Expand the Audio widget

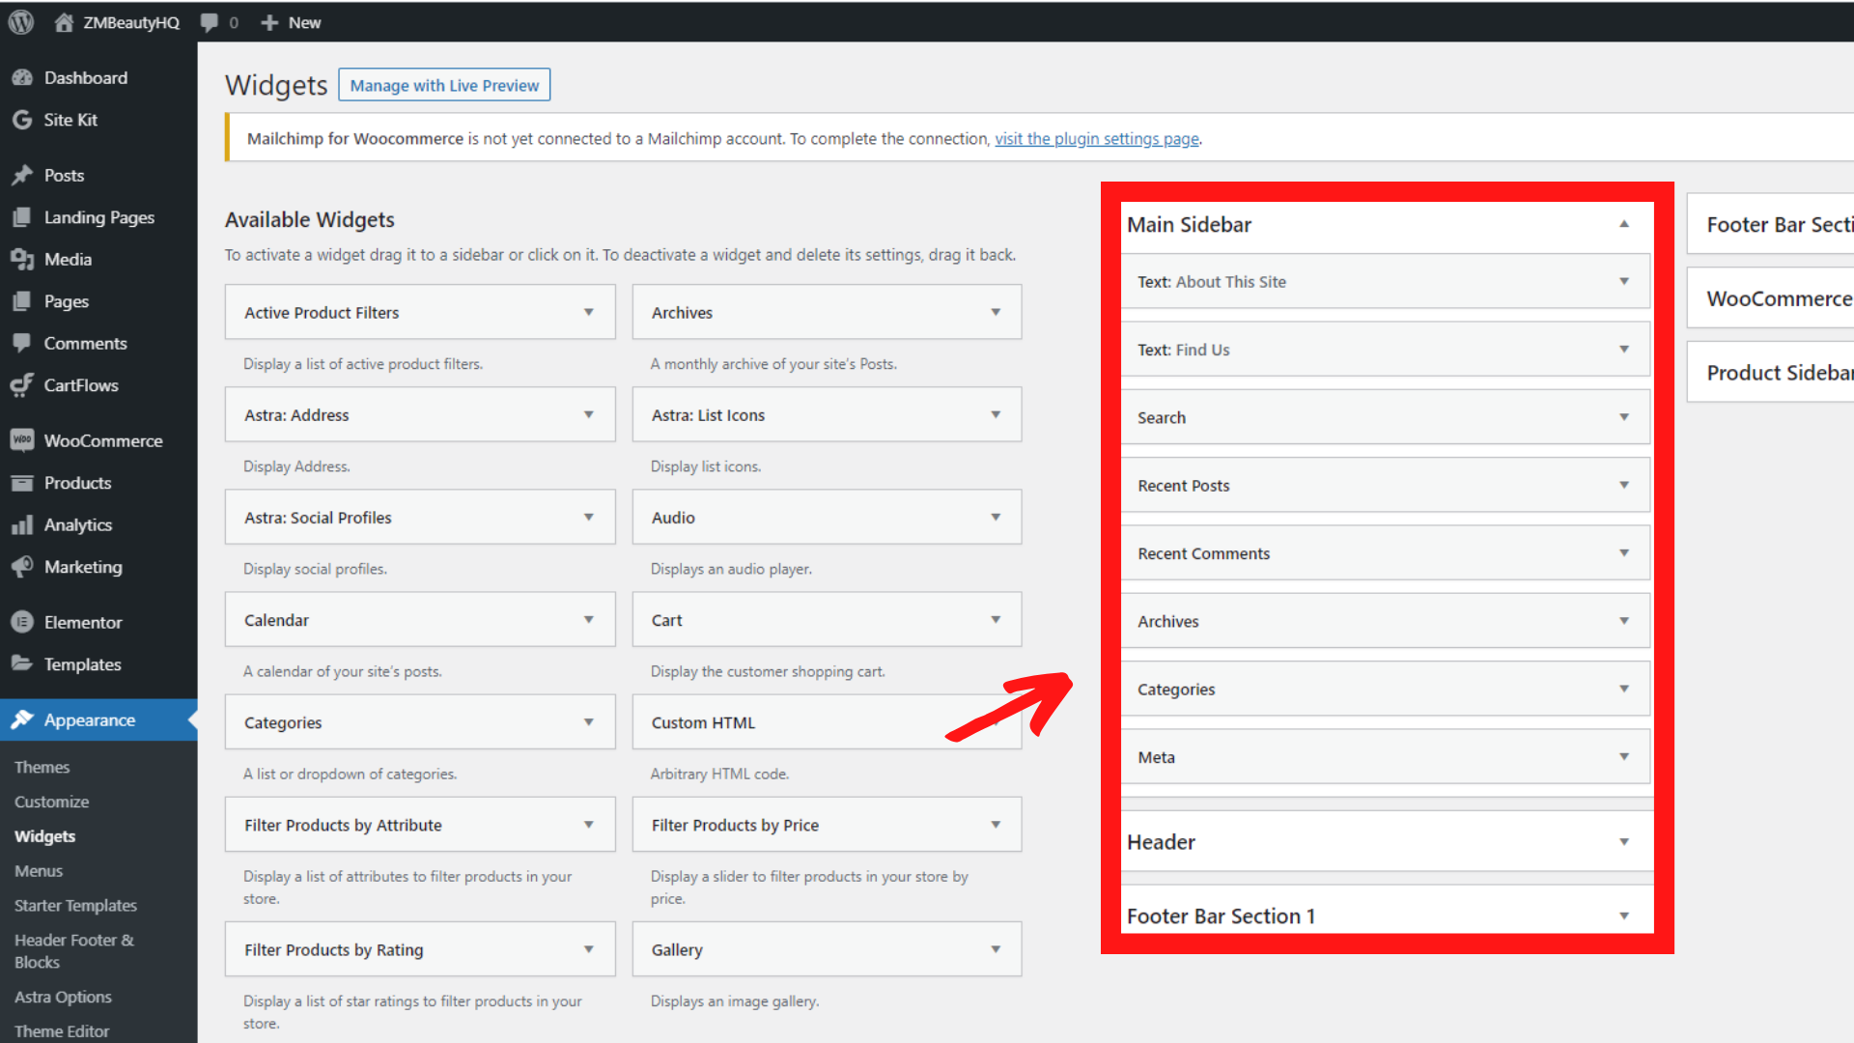(x=996, y=517)
